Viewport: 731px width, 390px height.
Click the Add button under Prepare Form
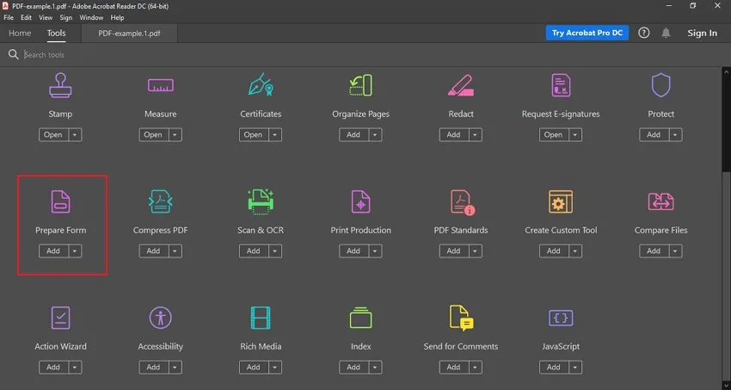pos(53,251)
